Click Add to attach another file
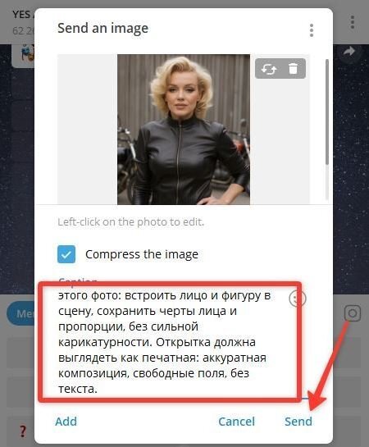The height and width of the screenshot is (447, 369). tap(66, 422)
